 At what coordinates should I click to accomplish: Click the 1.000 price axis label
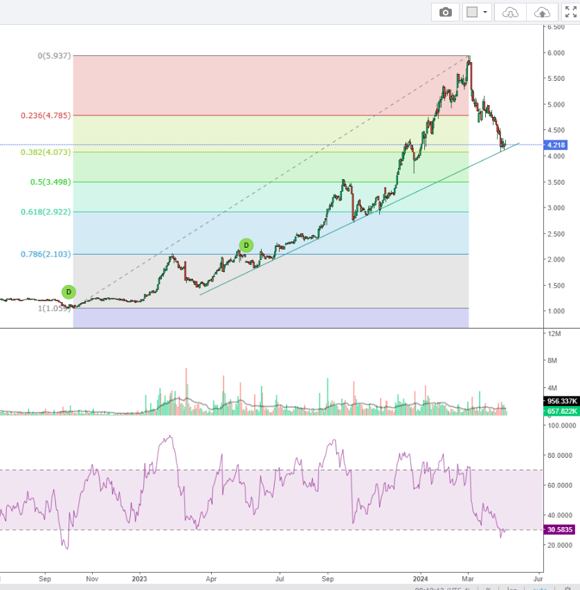coord(556,311)
